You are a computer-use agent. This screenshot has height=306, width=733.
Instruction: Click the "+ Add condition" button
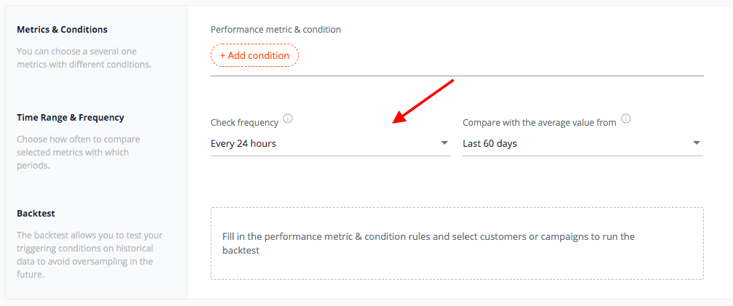(x=254, y=55)
